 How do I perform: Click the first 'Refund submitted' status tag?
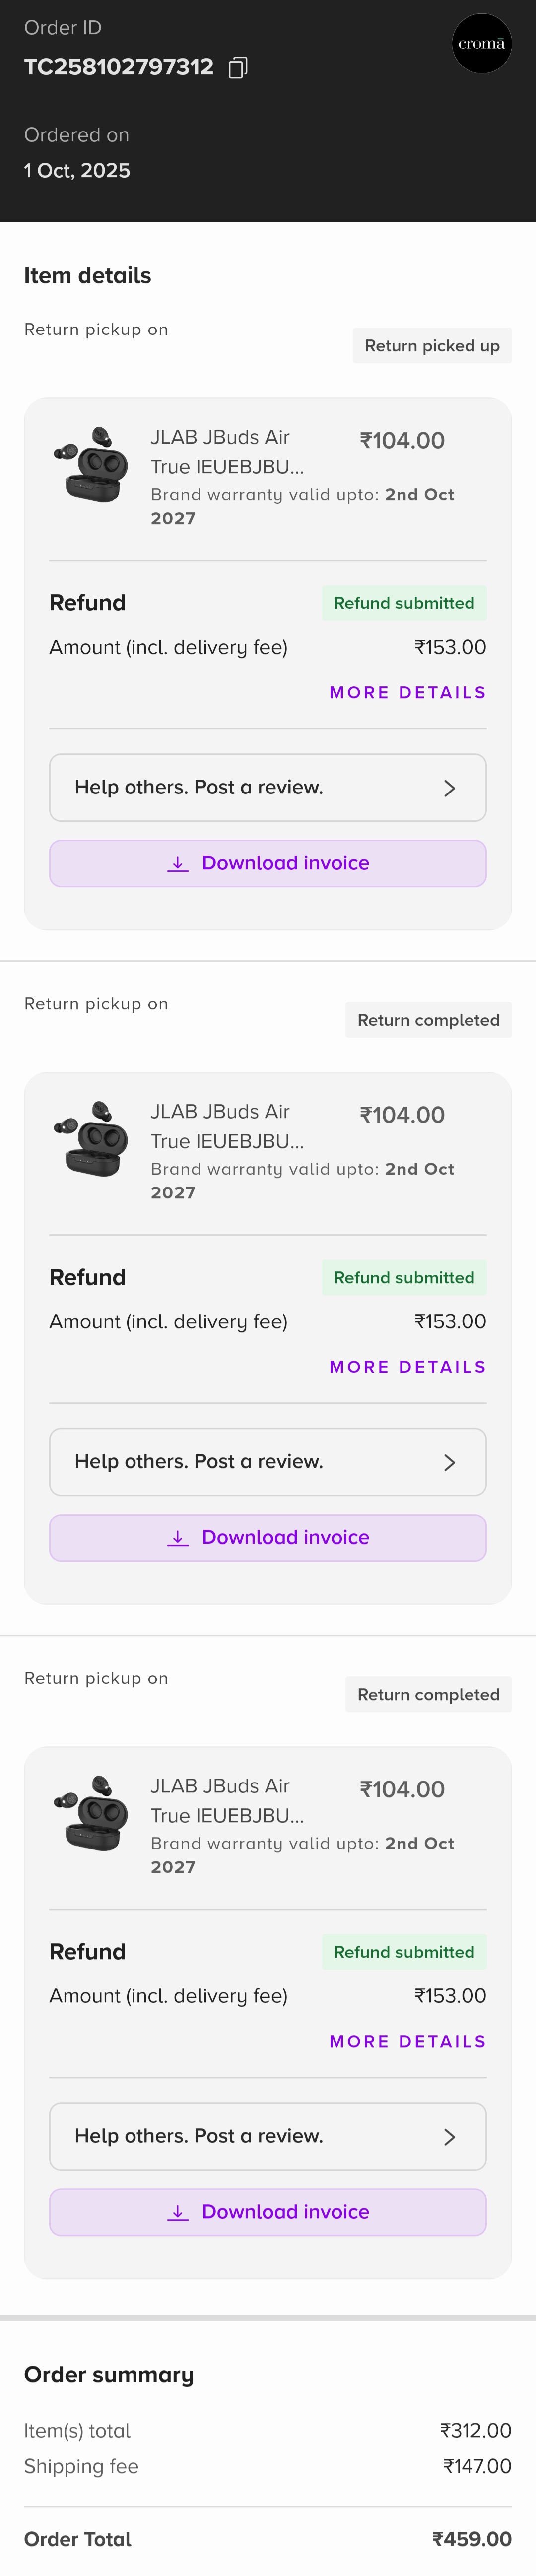pos(404,603)
